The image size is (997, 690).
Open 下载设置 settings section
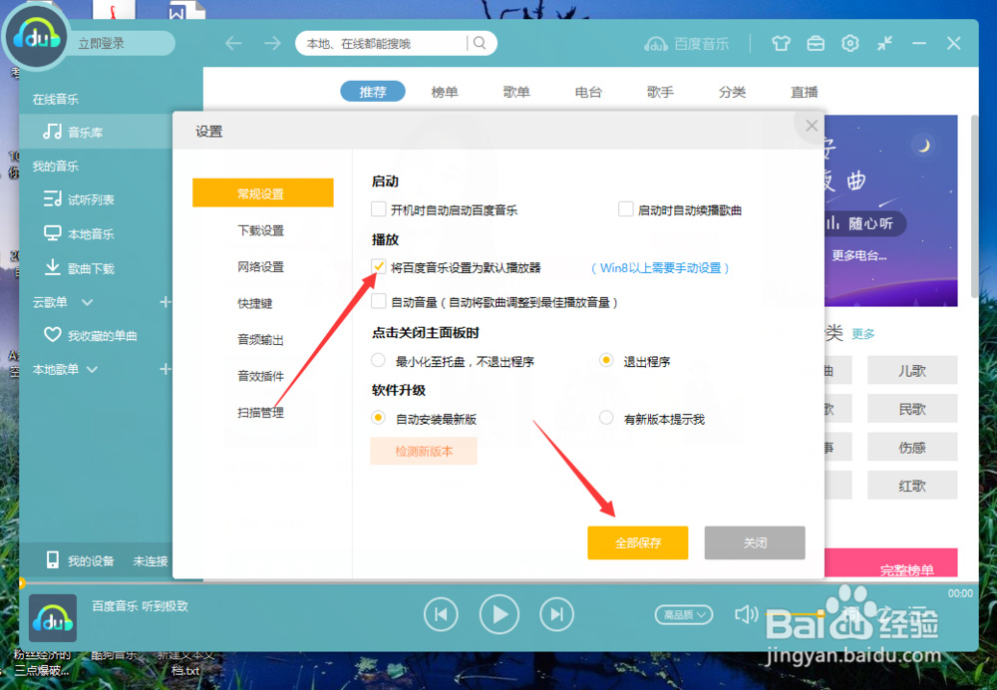click(x=260, y=230)
